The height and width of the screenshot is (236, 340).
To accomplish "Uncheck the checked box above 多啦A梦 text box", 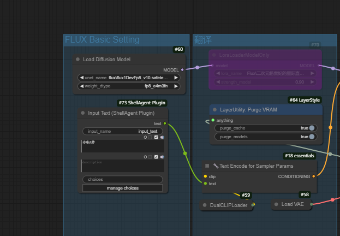I will [156, 137].
